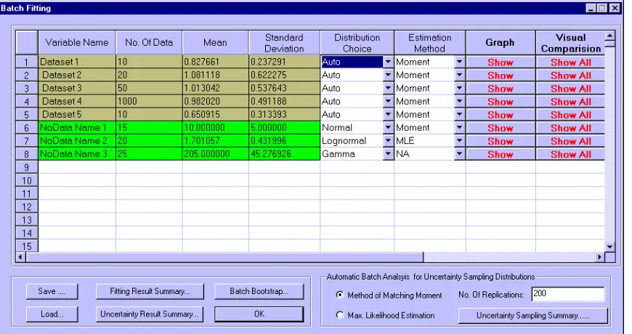Open Gamma distribution dropdown for NoData Name 3
Image resolution: width=632 pixels, height=334 pixels.
(388, 154)
